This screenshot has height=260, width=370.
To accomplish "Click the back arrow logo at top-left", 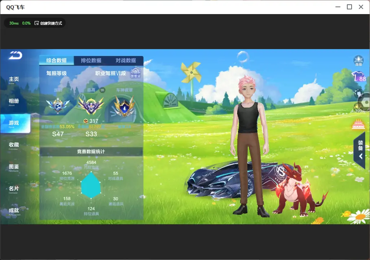I will pyautogui.click(x=16, y=55).
